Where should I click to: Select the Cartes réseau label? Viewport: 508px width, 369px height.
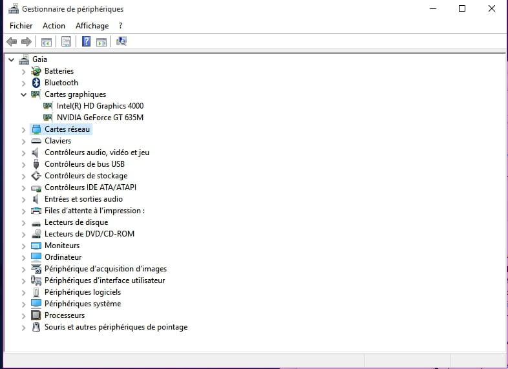pyautogui.click(x=67, y=129)
